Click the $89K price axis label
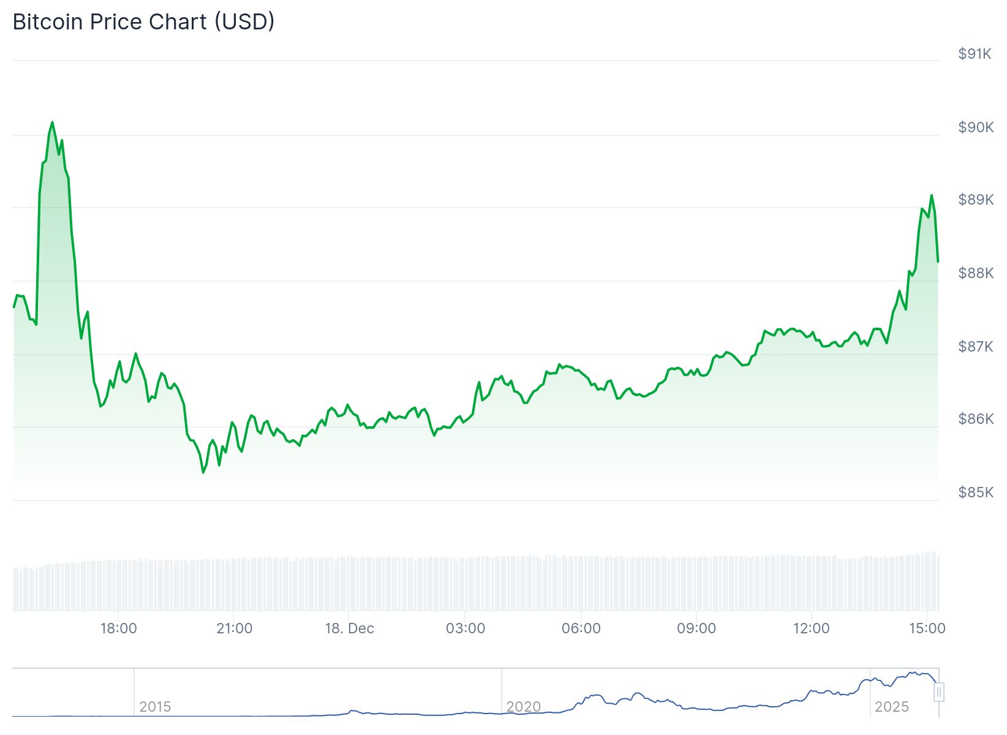Viewport: 1007px width, 735px height. point(976,200)
